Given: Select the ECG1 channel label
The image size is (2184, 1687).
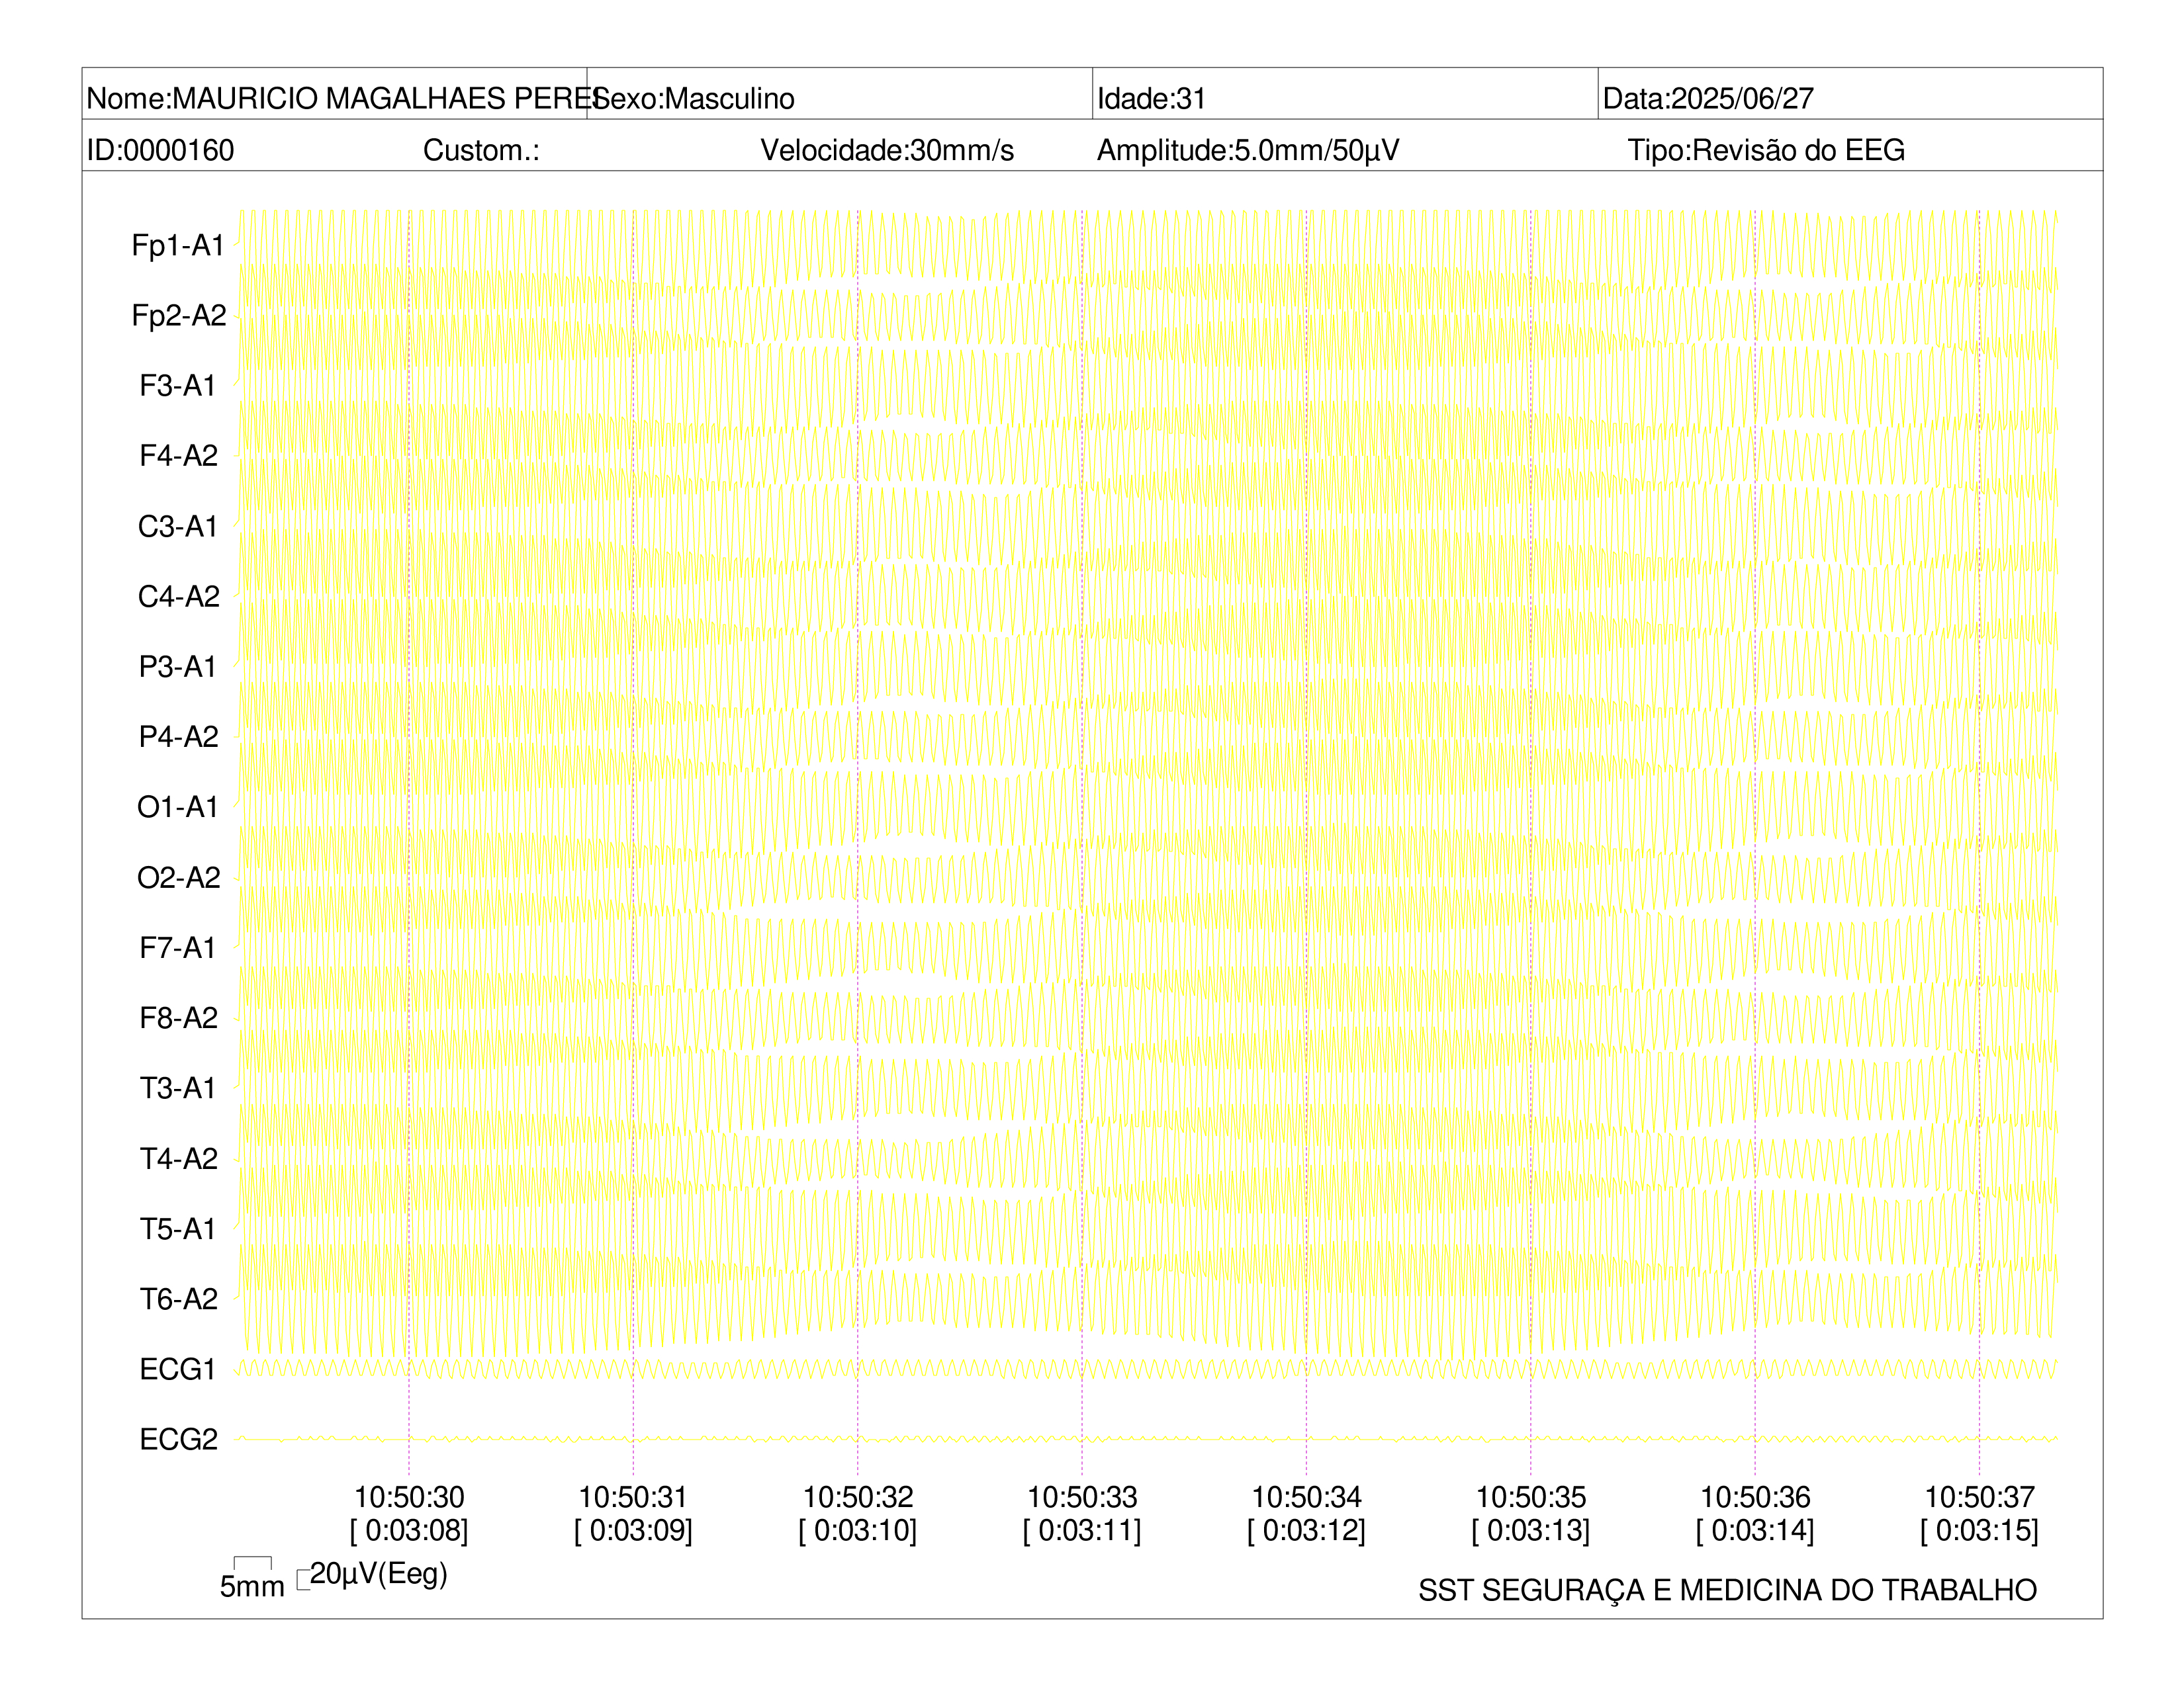Looking at the screenshot, I should click(x=178, y=1369).
